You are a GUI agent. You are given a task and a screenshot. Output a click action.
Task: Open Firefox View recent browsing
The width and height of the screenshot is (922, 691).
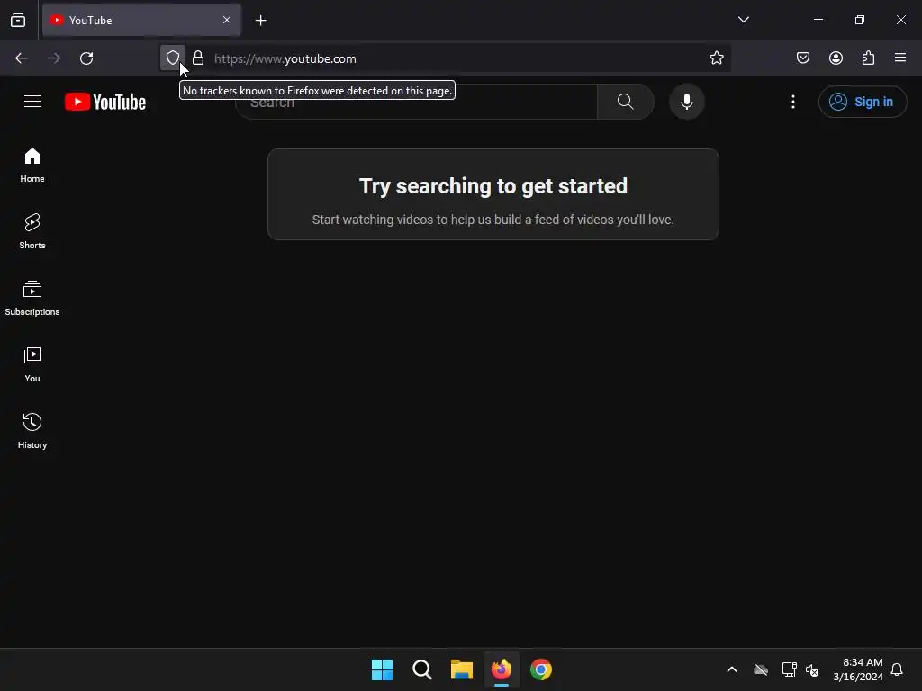(18, 20)
